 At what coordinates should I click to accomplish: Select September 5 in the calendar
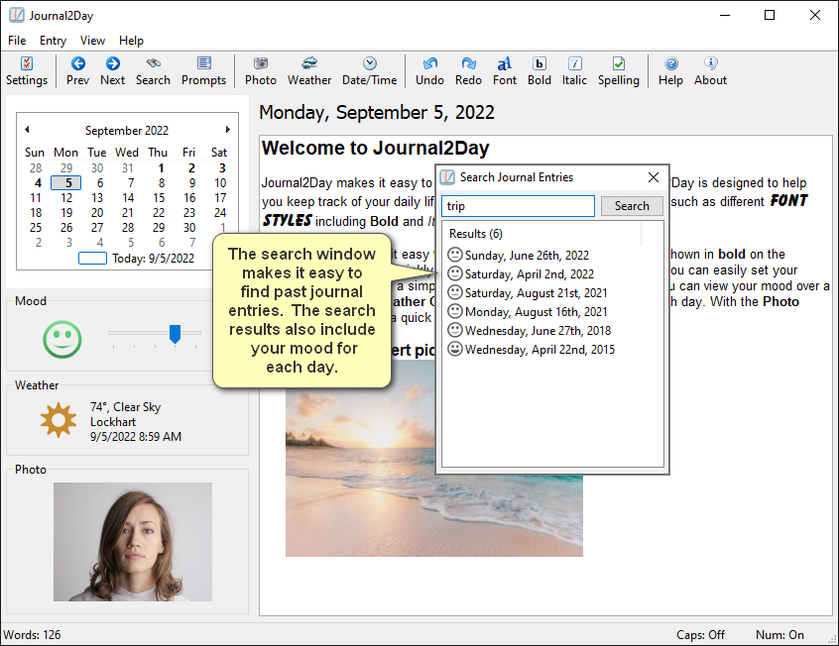pos(66,183)
